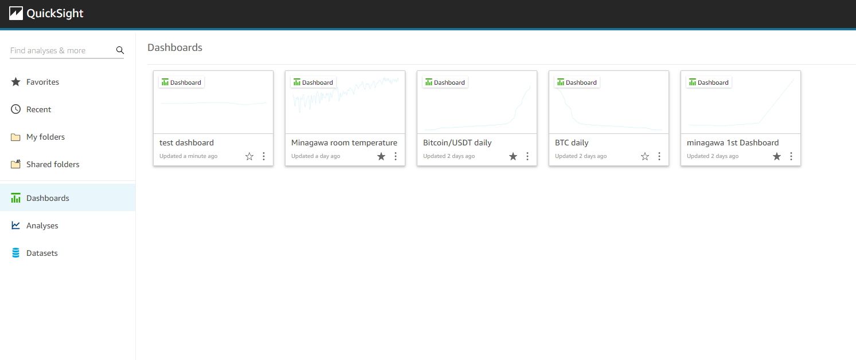Image resolution: width=856 pixels, height=360 pixels.
Task: Switch to the Analyses section
Action: (x=68, y=226)
